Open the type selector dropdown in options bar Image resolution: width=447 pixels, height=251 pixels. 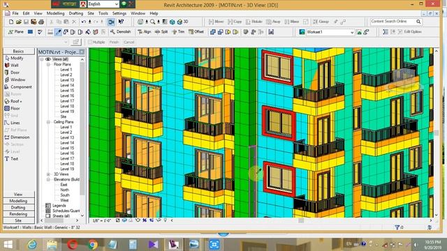tap(66, 42)
